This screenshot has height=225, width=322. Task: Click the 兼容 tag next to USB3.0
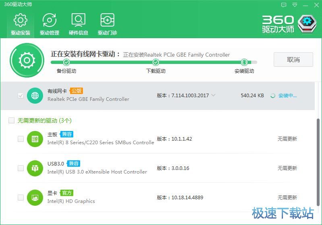pos(74,164)
